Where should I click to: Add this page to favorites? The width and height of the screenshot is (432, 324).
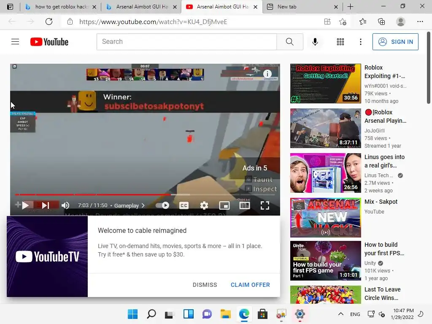[x=343, y=22]
